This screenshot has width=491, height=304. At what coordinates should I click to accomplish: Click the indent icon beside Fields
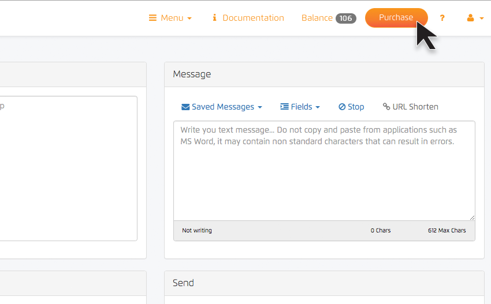284,107
